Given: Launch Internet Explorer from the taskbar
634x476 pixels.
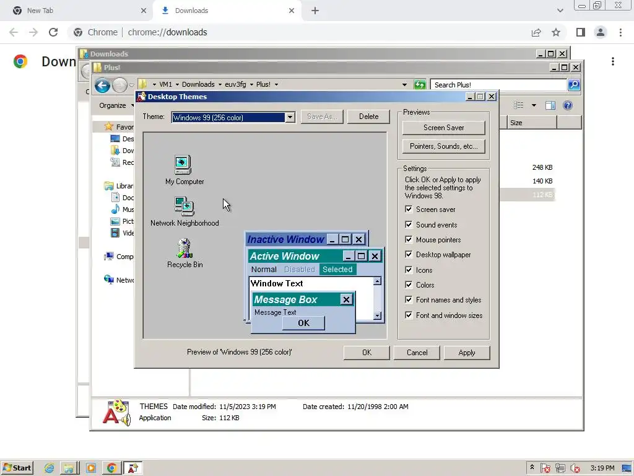Looking at the screenshot, I should coord(50,469).
